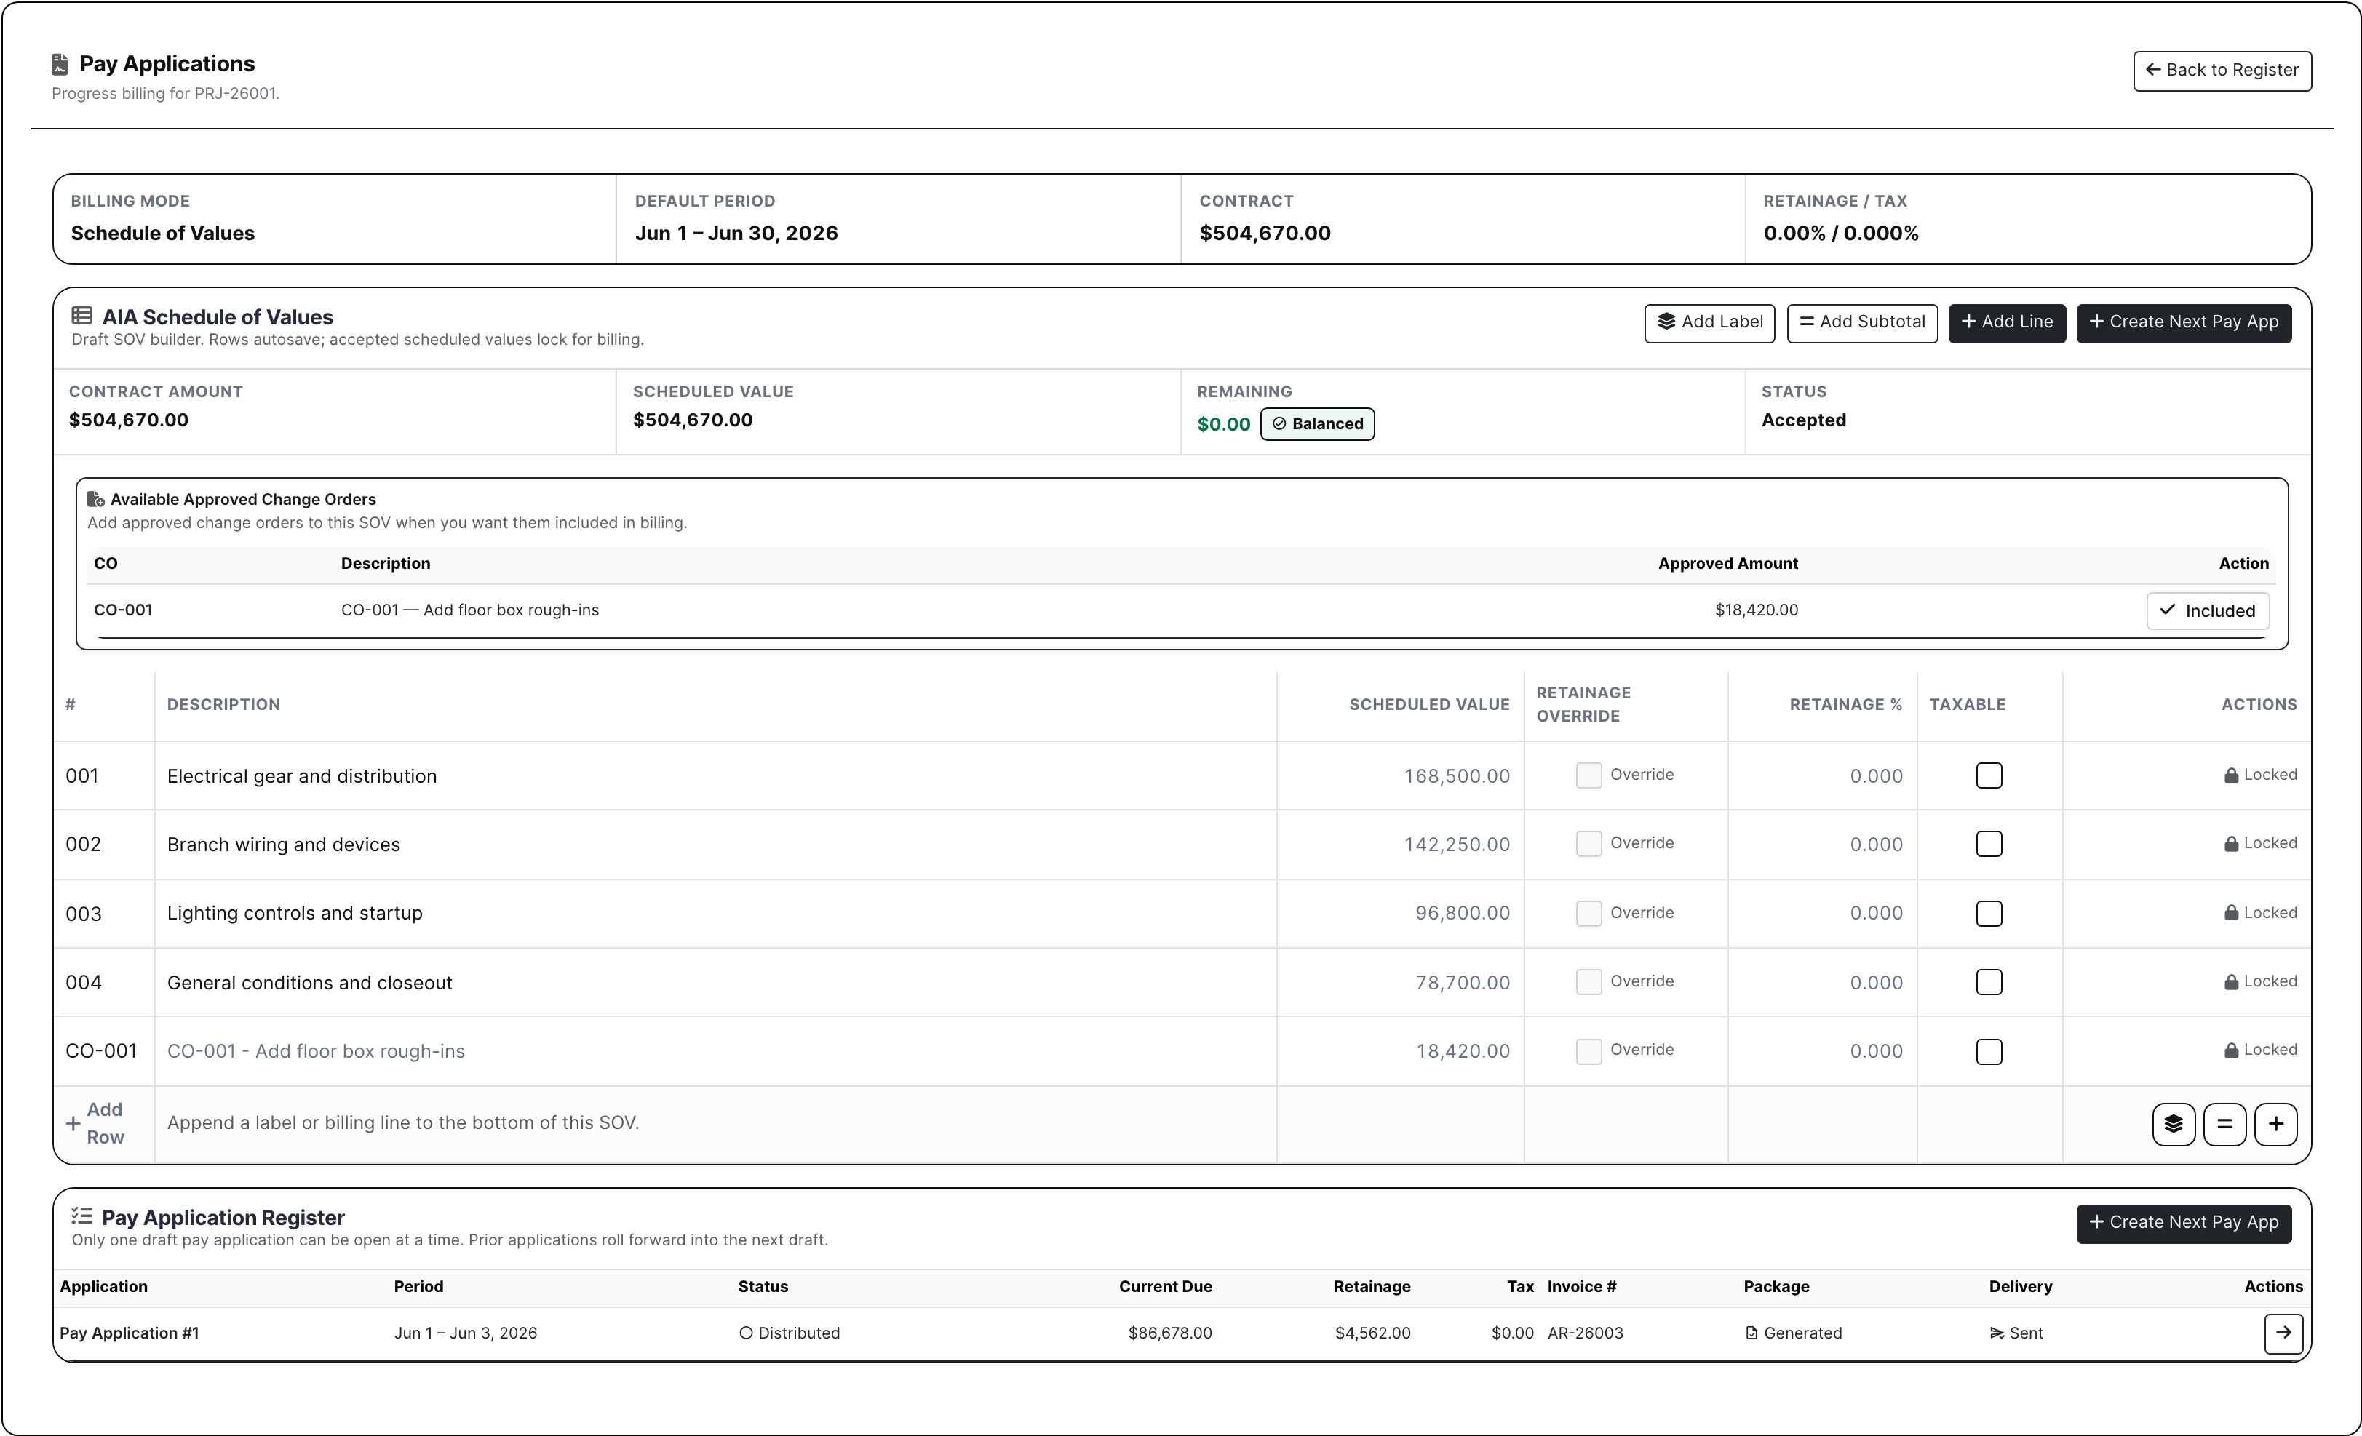Click CO-001 - Add floor box rough-ins description
This screenshot has height=1436, width=2362.
point(315,1050)
